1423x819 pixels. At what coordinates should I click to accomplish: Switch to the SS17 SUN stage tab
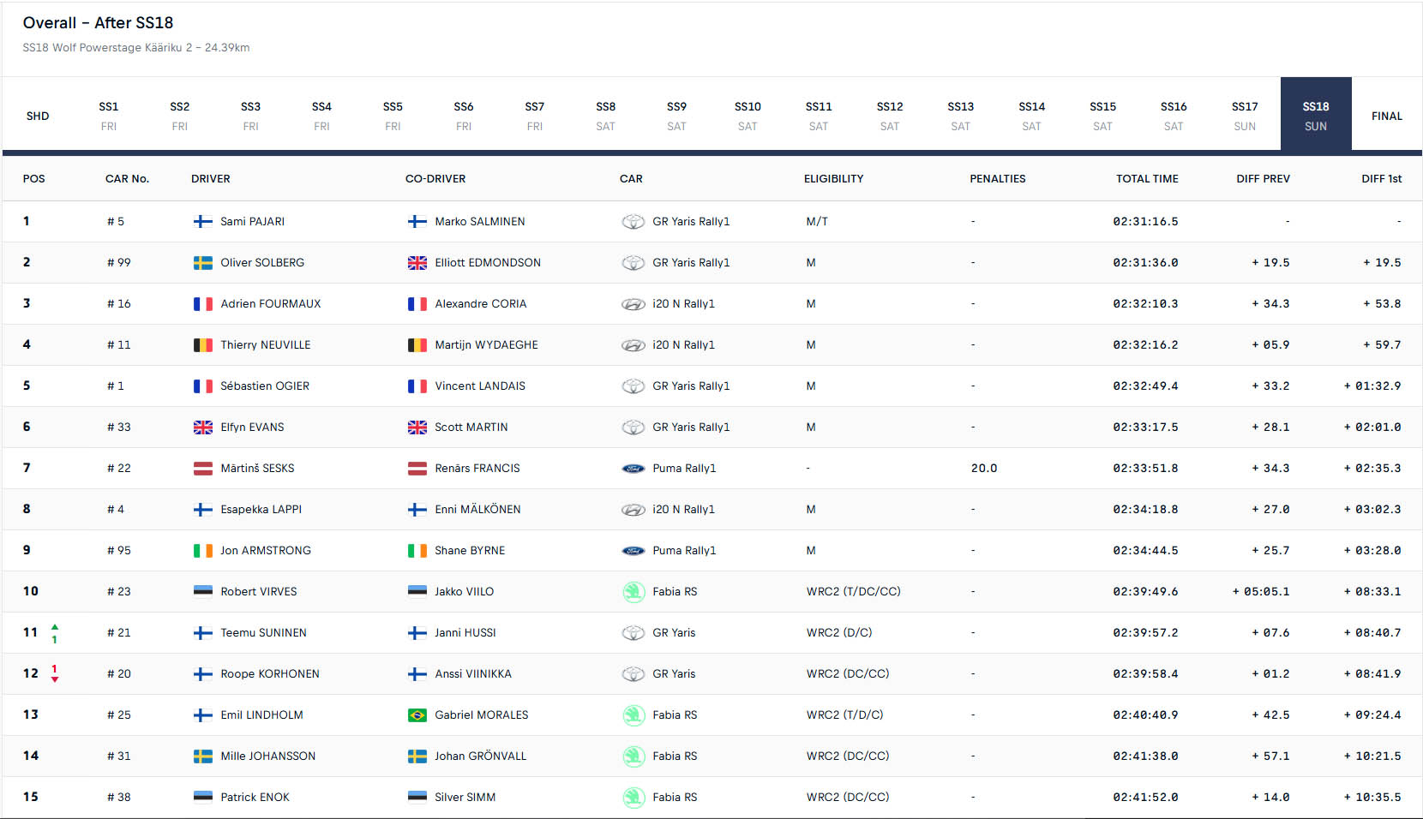(x=1245, y=116)
